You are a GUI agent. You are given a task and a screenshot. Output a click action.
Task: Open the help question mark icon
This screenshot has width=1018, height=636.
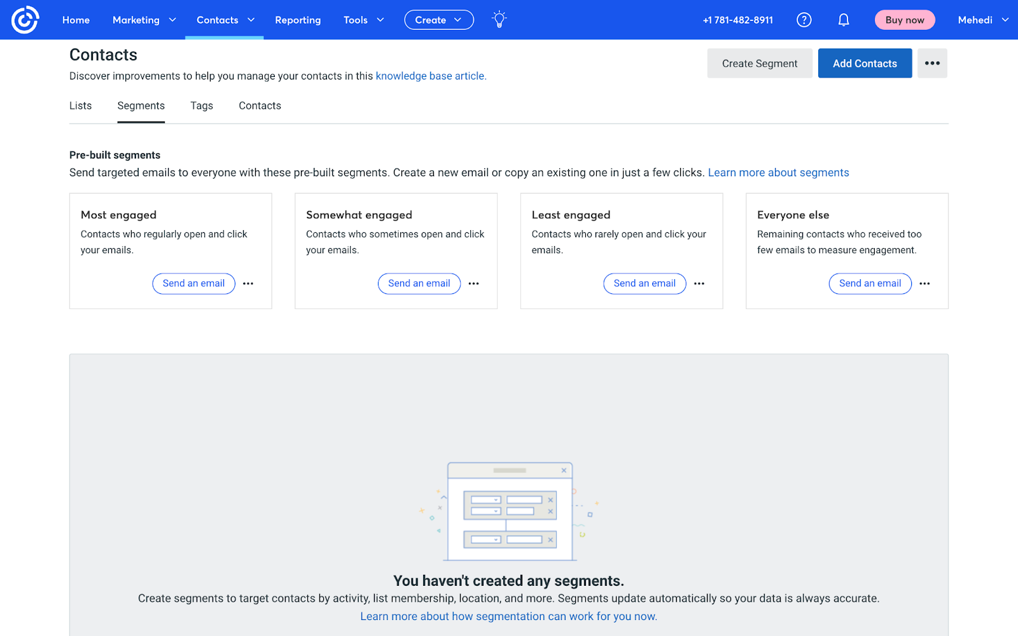[804, 20]
